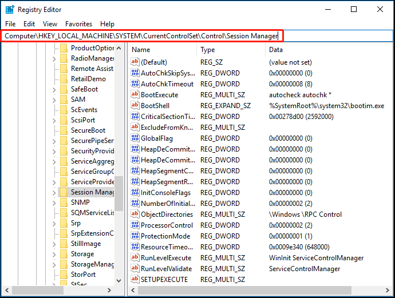Click values pane scroll right arrow
The width and height of the screenshot is (395, 298).
[388, 290]
